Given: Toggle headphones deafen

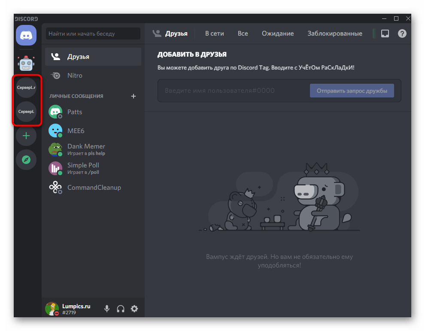Looking at the screenshot, I should 121,308.
